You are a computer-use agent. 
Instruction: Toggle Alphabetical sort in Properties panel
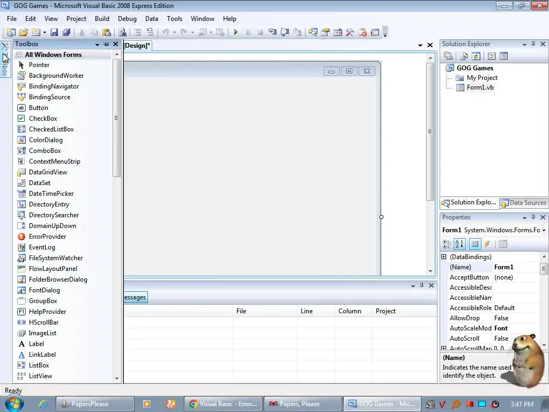point(459,244)
